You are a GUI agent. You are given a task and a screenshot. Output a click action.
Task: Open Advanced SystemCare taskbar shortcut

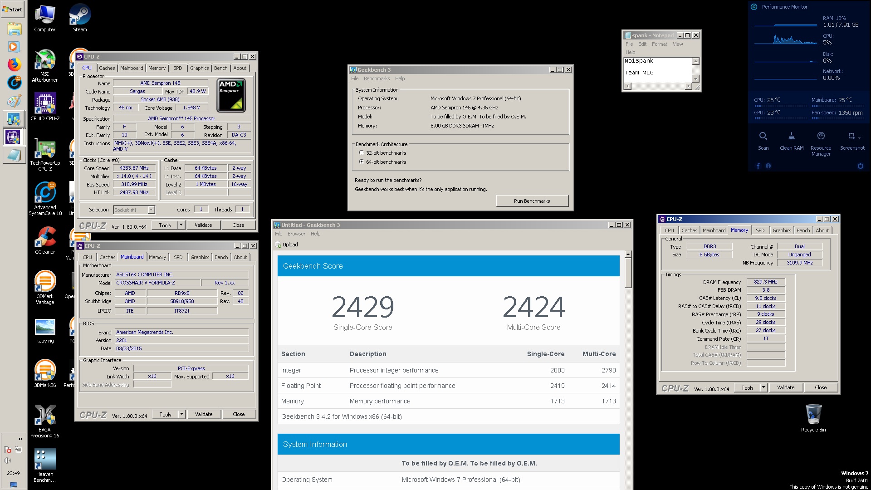click(14, 82)
